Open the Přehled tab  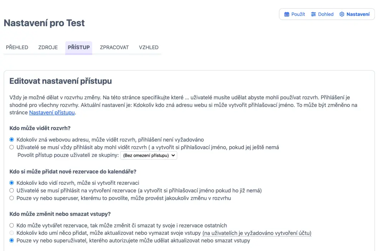click(17, 47)
